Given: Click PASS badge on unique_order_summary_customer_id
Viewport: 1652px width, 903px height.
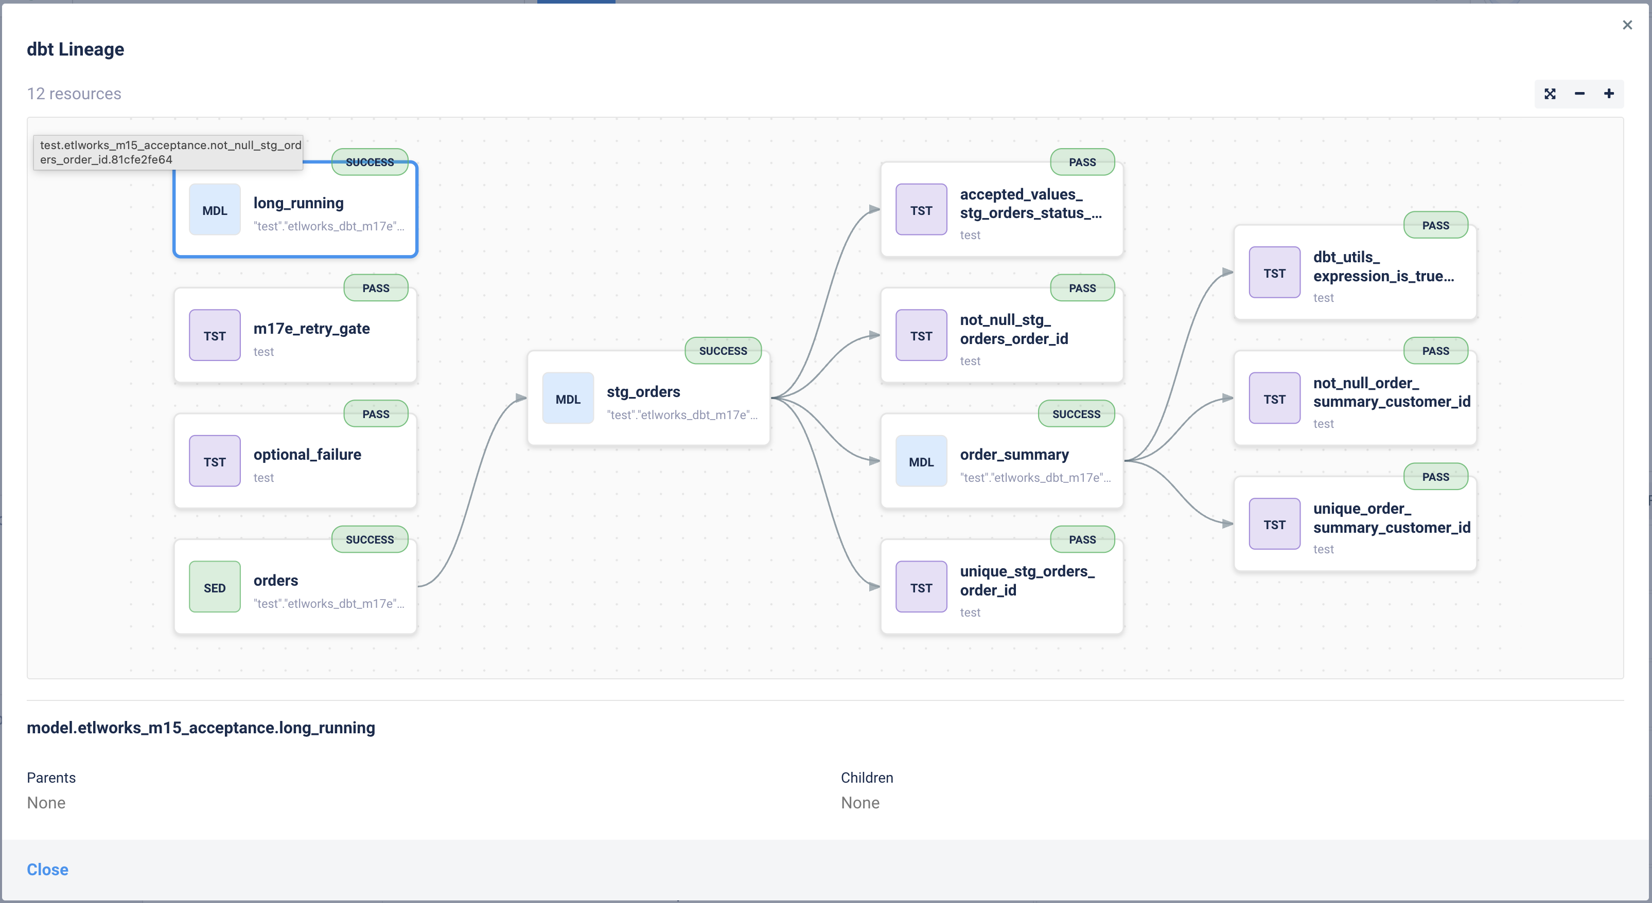Looking at the screenshot, I should 1436,477.
